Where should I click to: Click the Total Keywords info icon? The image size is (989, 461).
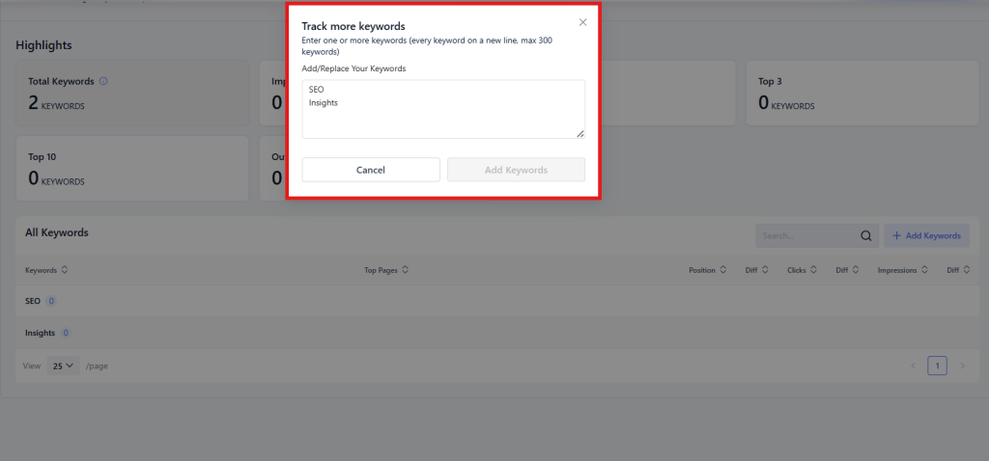point(103,81)
